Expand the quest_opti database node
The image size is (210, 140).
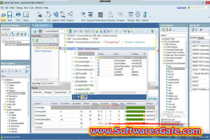(4, 104)
